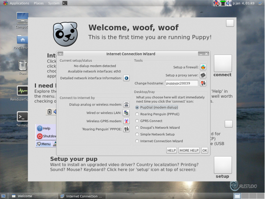Click "No dialup modem detected" text
This screenshot has height=199, width=265.
95,66
